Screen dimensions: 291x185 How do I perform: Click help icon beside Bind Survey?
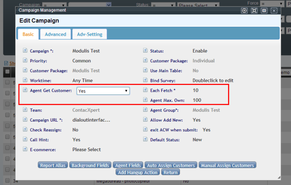tap(145, 80)
